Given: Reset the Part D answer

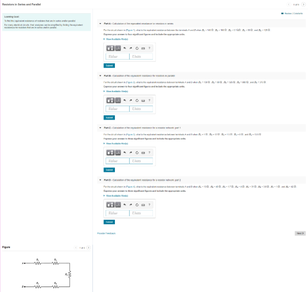Looking at the screenshot, I should [137, 205].
